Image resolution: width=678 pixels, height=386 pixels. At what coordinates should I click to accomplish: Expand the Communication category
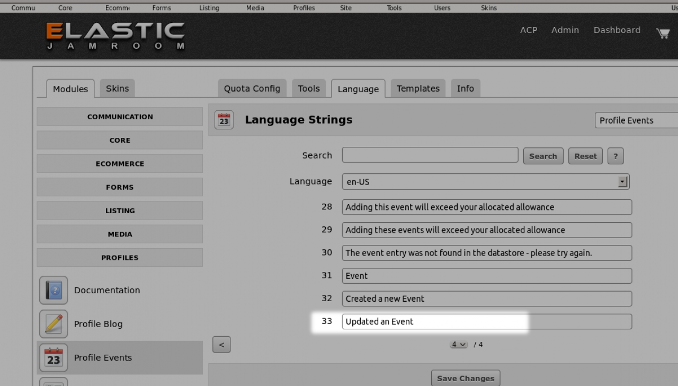coord(120,117)
